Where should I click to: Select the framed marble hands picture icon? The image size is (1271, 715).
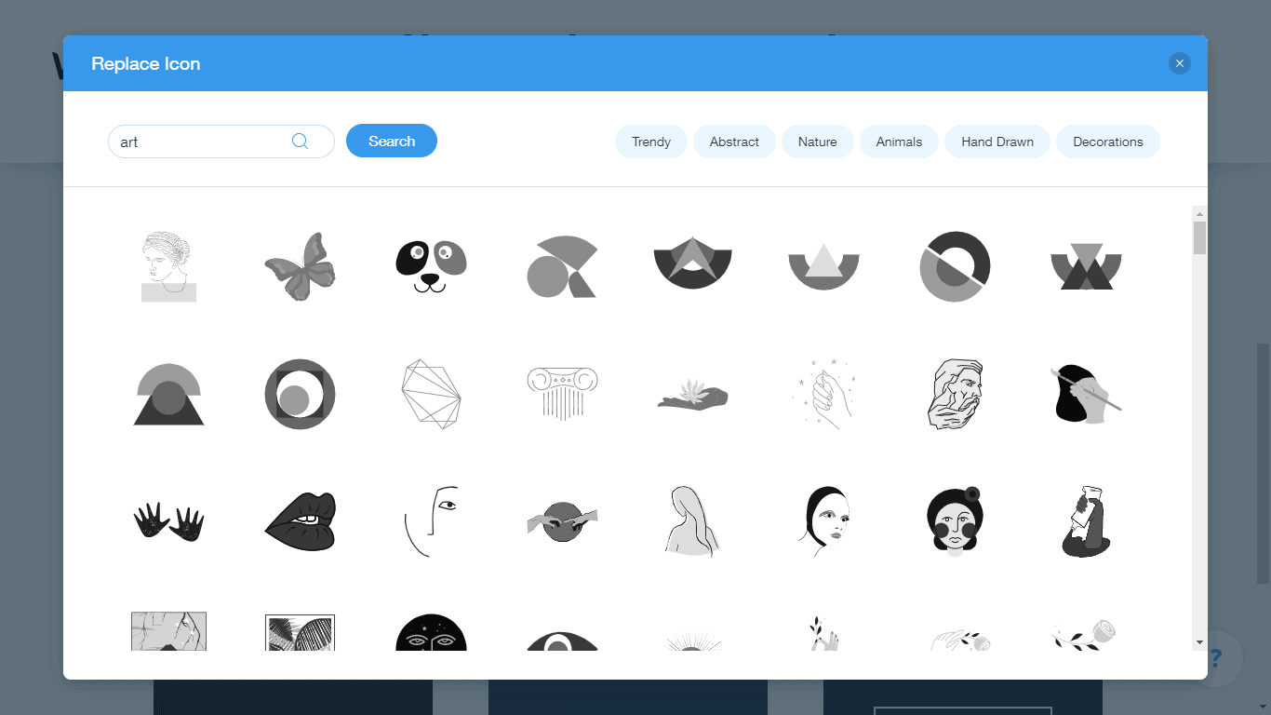click(x=168, y=631)
